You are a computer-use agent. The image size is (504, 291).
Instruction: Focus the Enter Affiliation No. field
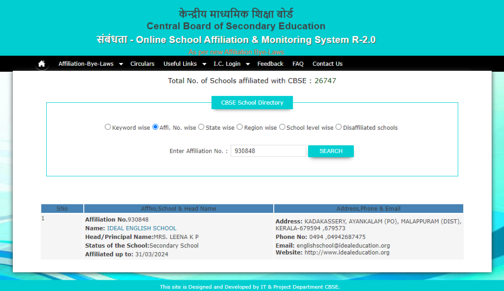click(268, 151)
